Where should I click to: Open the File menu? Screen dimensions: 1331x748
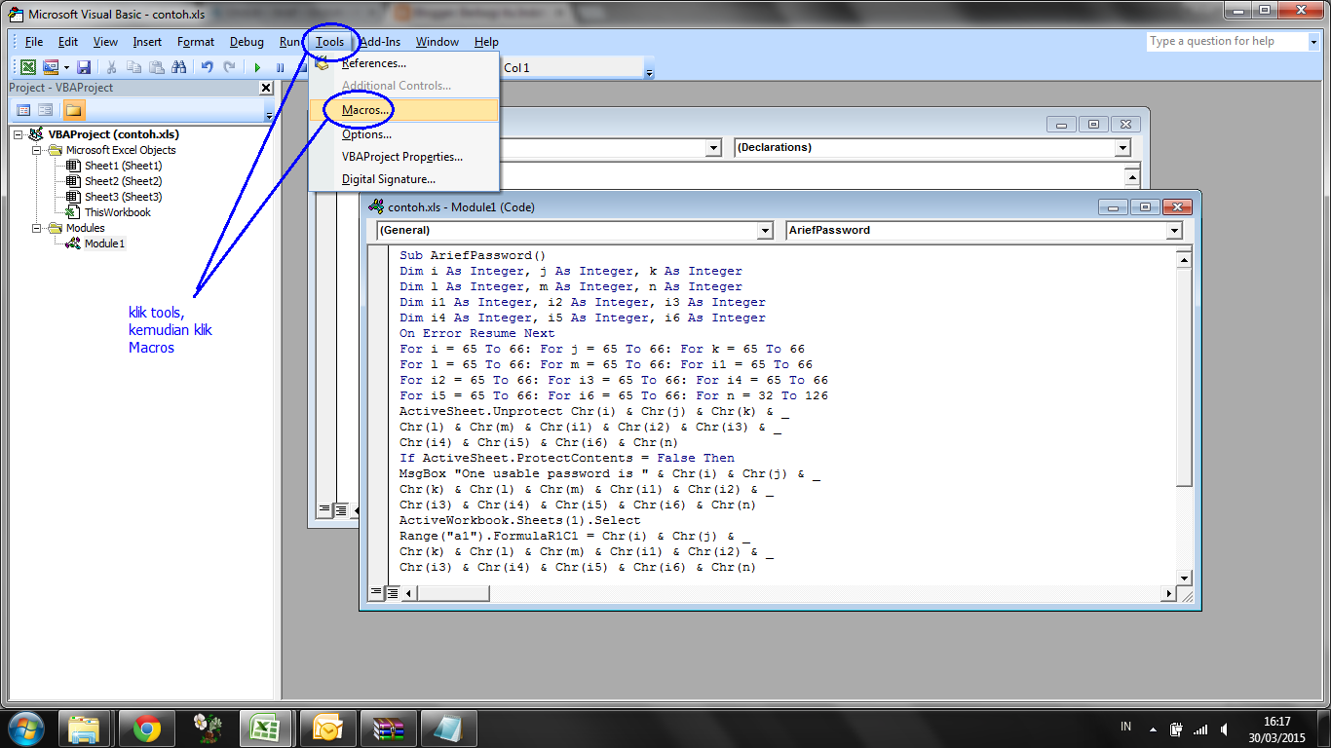pyautogui.click(x=34, y=42)
